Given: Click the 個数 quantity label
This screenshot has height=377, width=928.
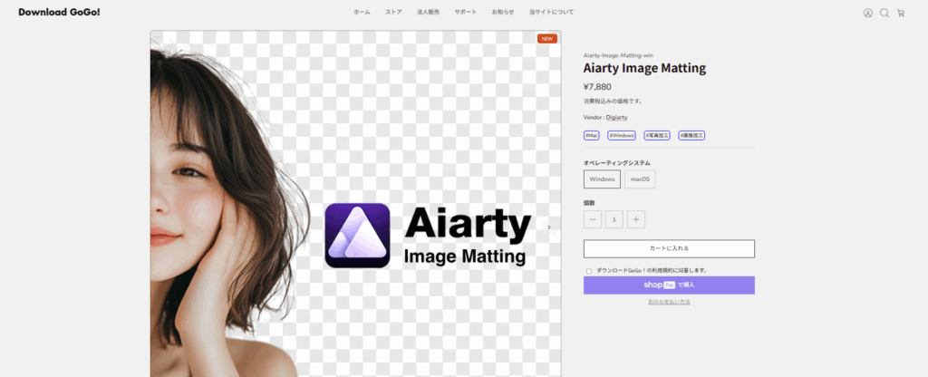Looking at the screenshot, I should coord(589,203).
